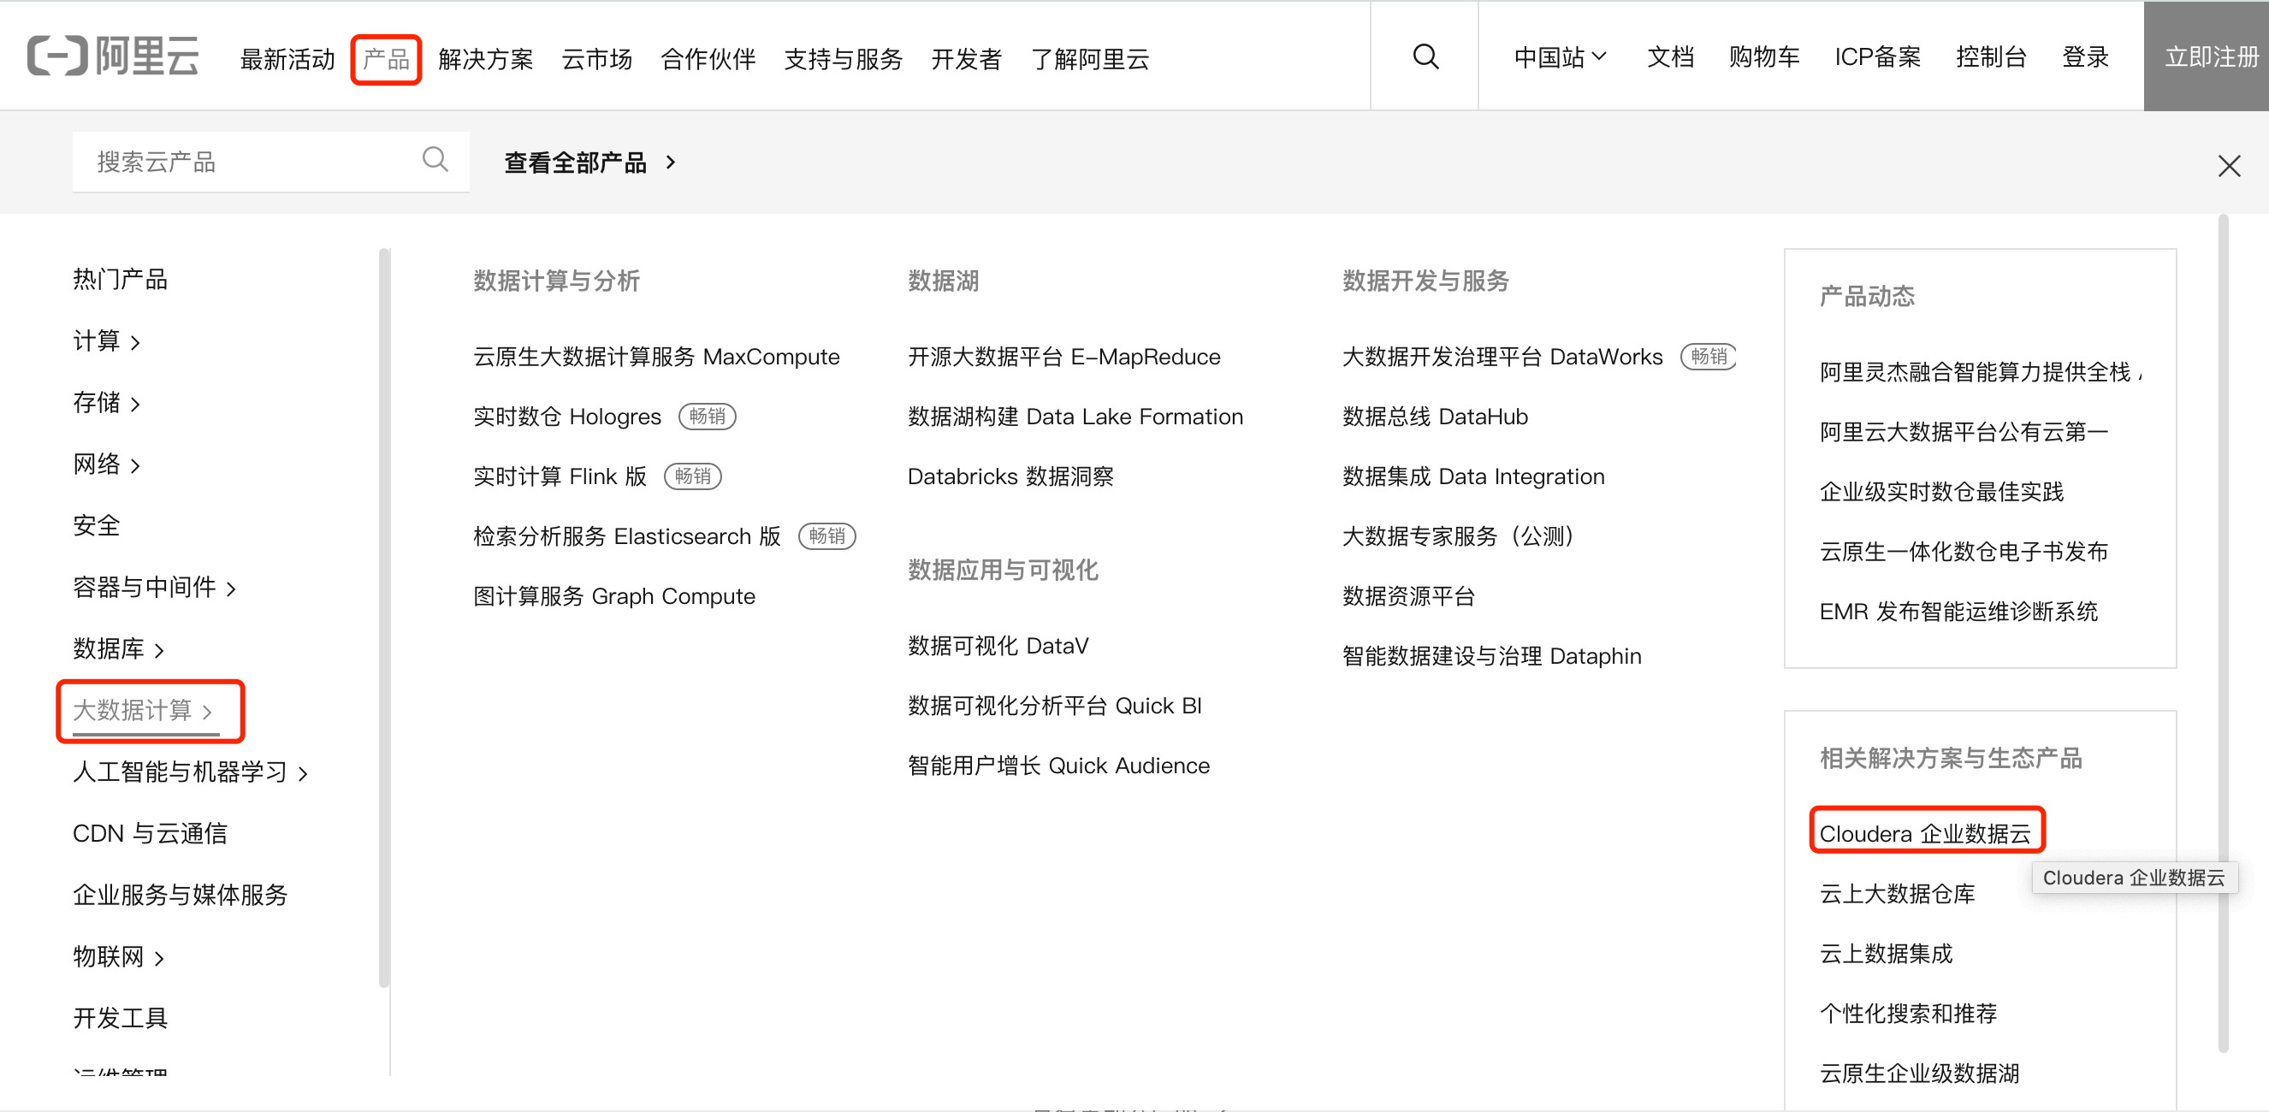Open 云原生大数据计算服务 MaxCompute

click(655, 357)
